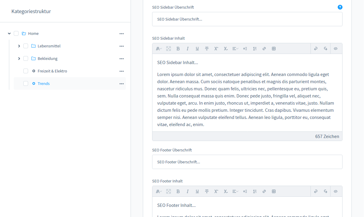Expand the Lebensmittel category
This screenshot has width=364, height=217.
pyautogui.click(x=19, y=46)
